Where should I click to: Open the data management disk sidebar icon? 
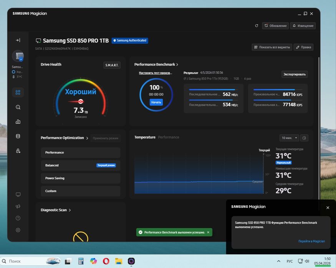18,136
